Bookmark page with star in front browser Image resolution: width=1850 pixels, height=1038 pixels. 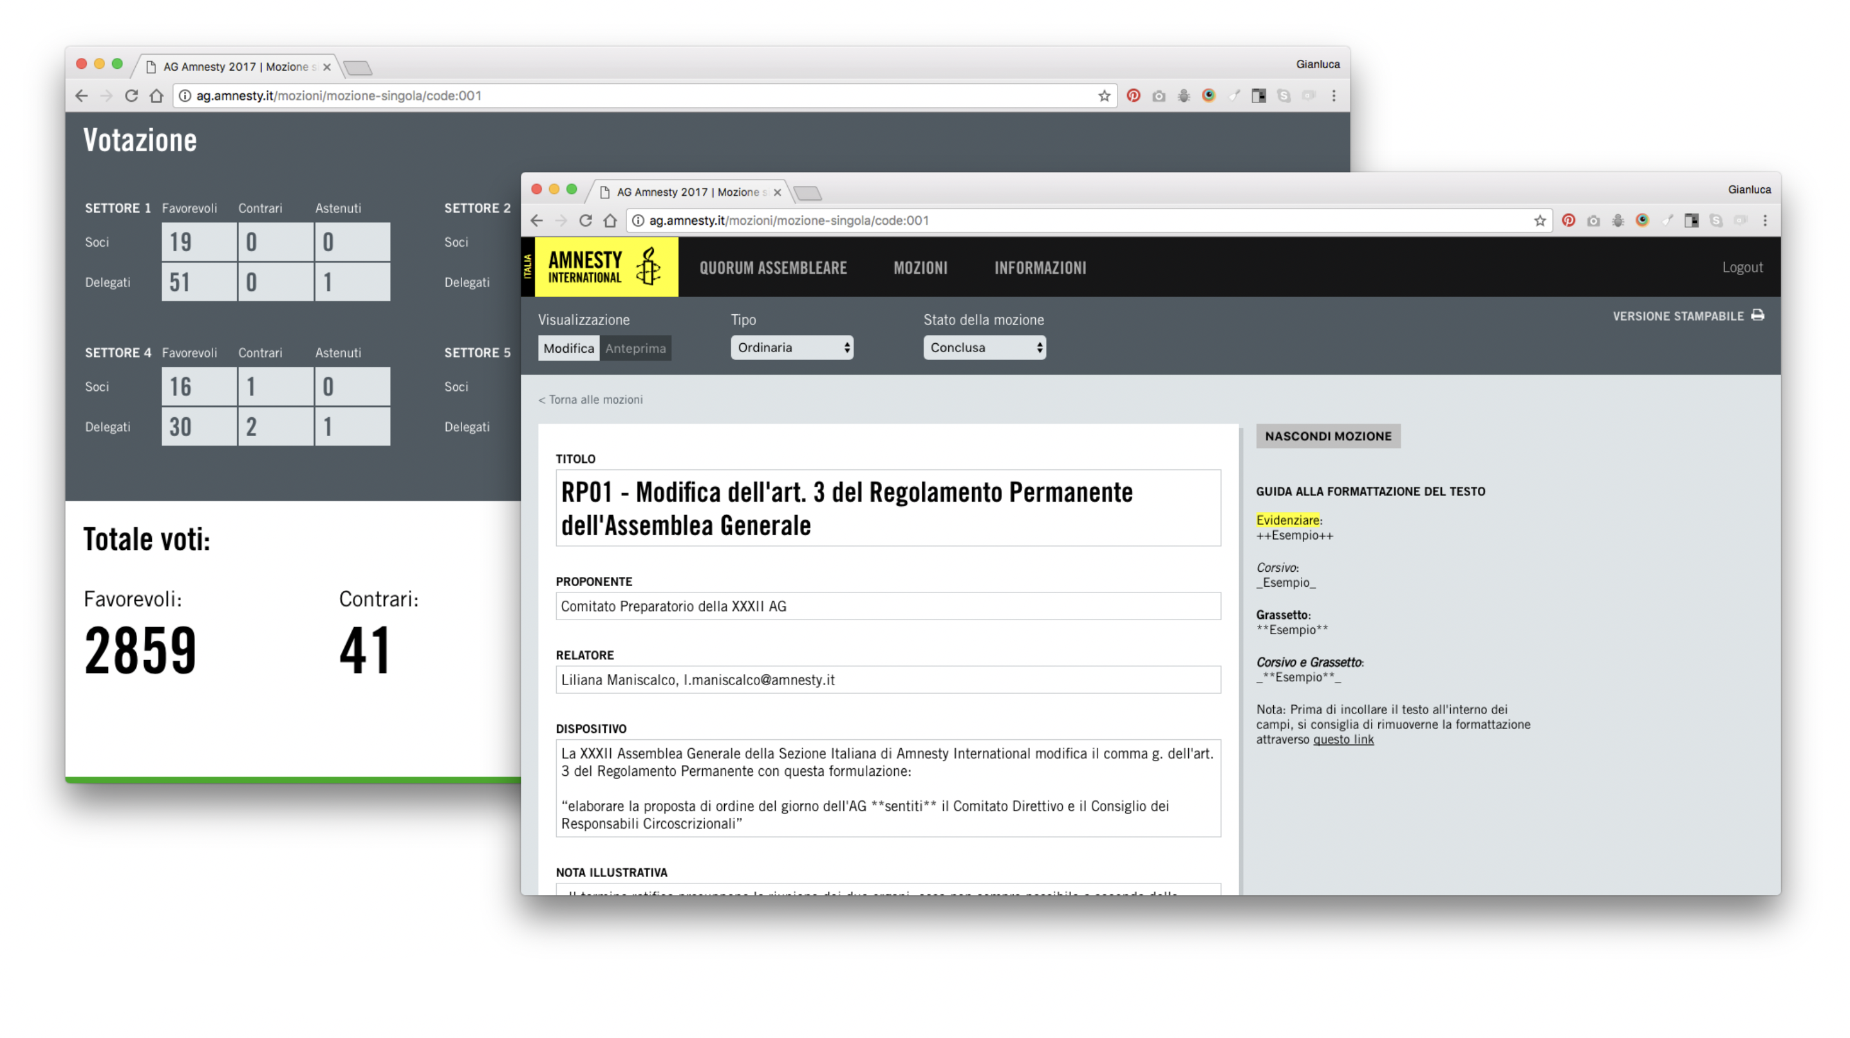point(1539,220)
